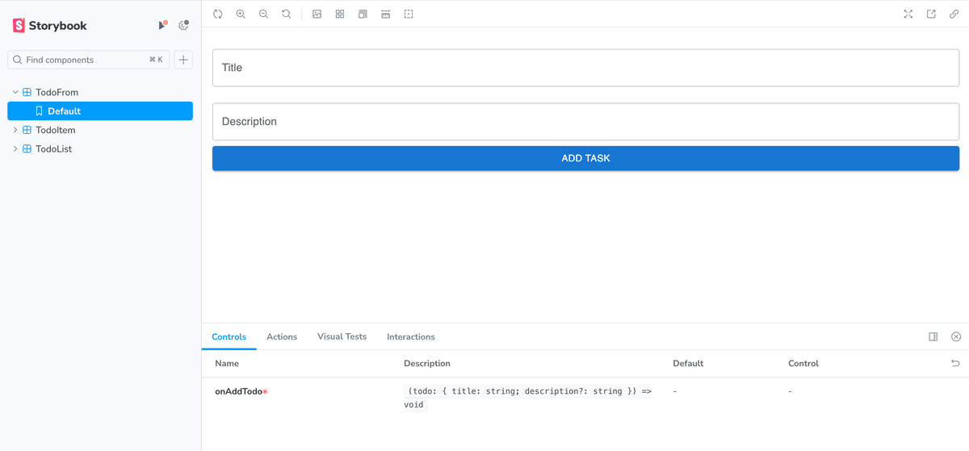Image resolution: width=969 pixels, height=451 pixels.
Task: Open the Interactions tab
Action: tap(411, 336)
